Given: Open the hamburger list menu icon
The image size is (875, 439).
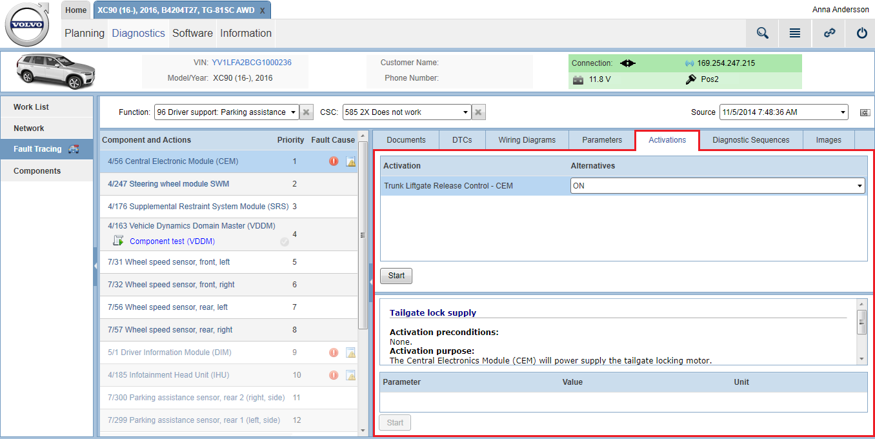Looking at the screenshot, I should point(795,33).
